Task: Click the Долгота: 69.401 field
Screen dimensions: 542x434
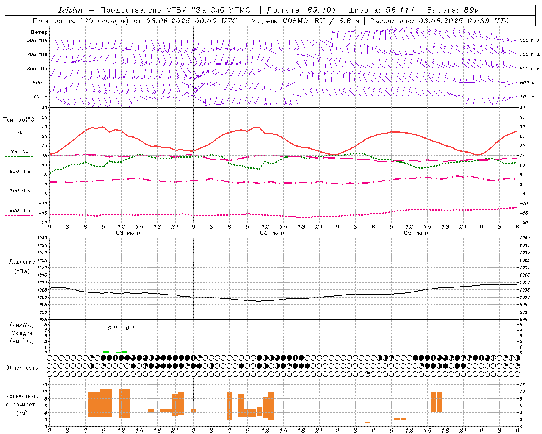Action: [x=301, y=10]
